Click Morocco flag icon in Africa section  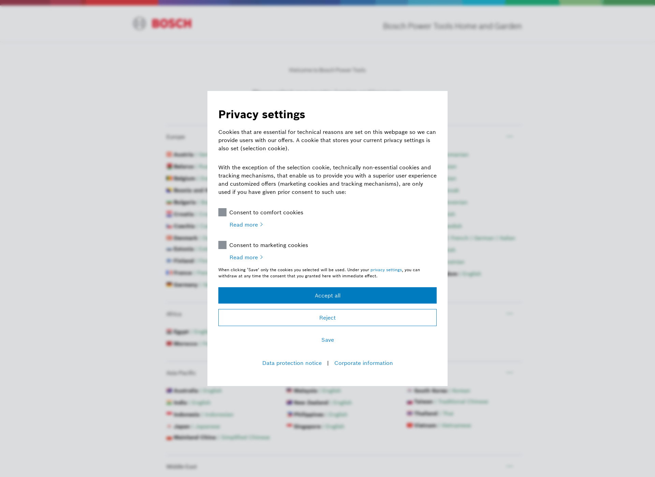(x=169, y=343)
